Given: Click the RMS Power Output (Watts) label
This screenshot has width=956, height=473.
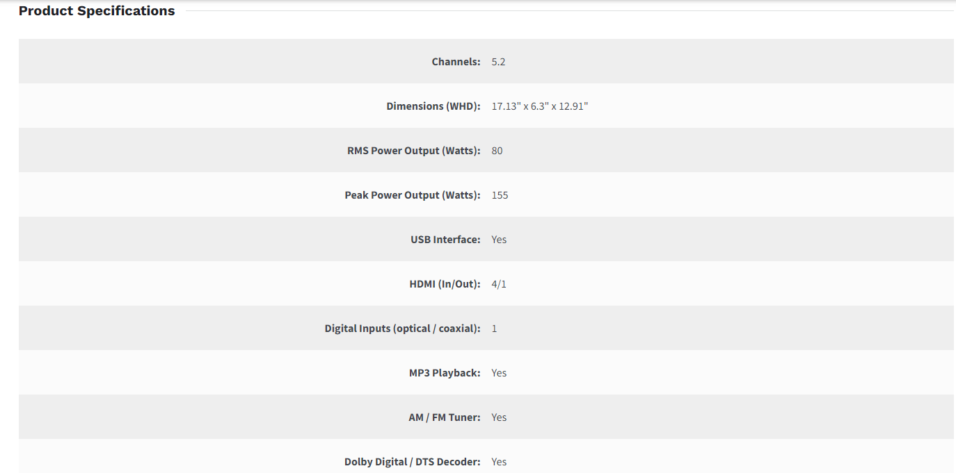Looking at the screenshot, I should [x=413, y=151].
